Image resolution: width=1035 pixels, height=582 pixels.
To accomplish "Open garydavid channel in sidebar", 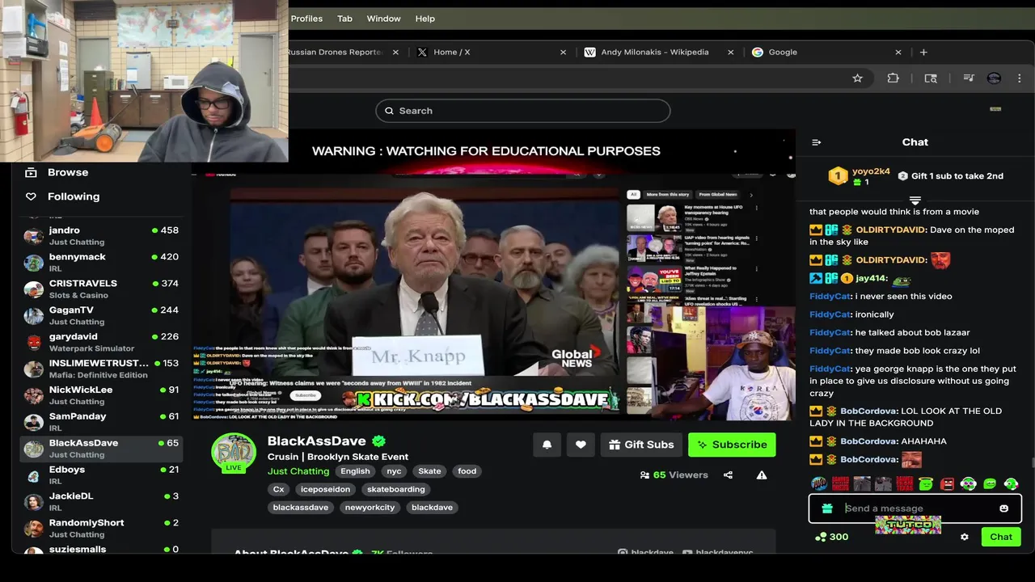I will point(101,342).
